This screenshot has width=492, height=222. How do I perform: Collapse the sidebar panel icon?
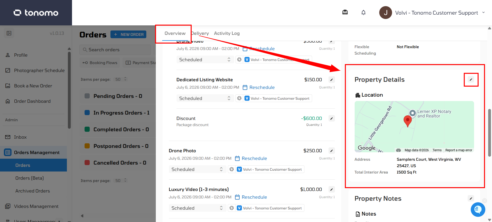pyautogui.click(x=9, y=33)
